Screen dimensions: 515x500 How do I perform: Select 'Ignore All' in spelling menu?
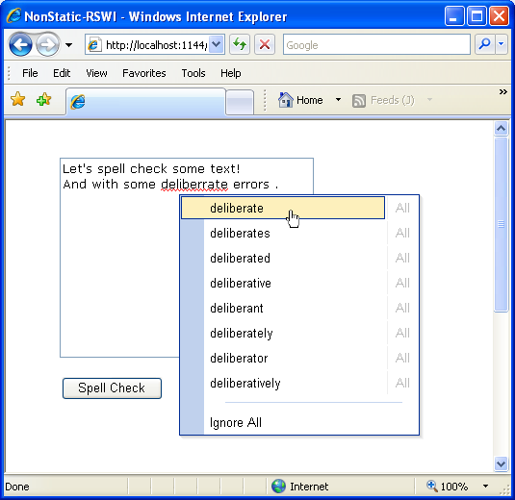236,422
